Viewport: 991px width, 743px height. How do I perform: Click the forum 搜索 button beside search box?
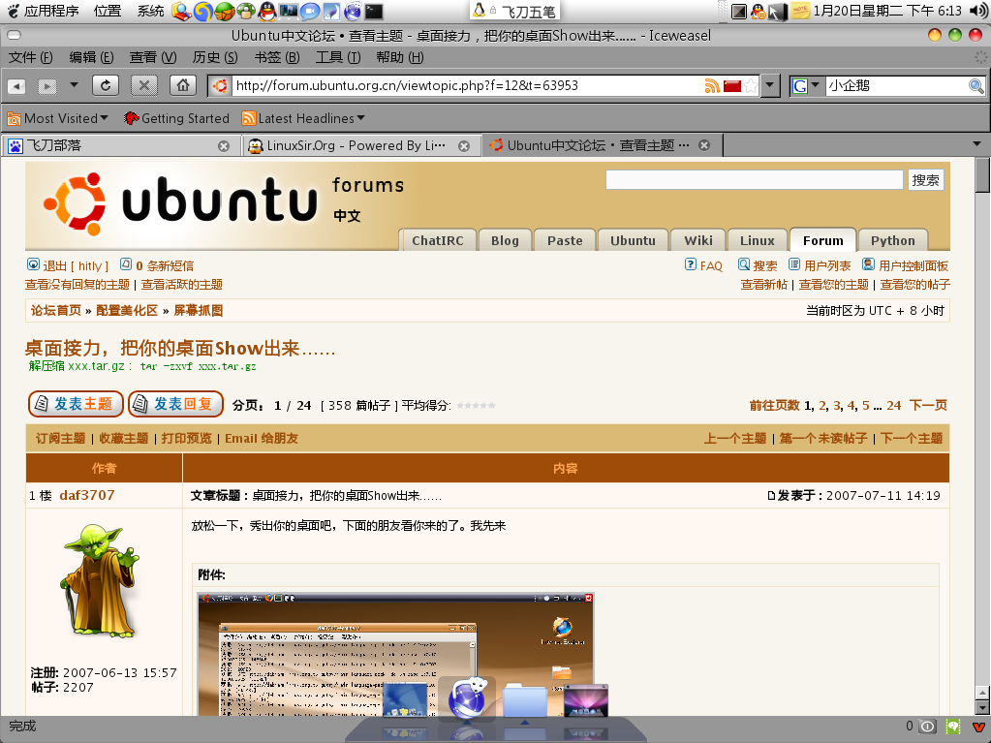[925, 181]
